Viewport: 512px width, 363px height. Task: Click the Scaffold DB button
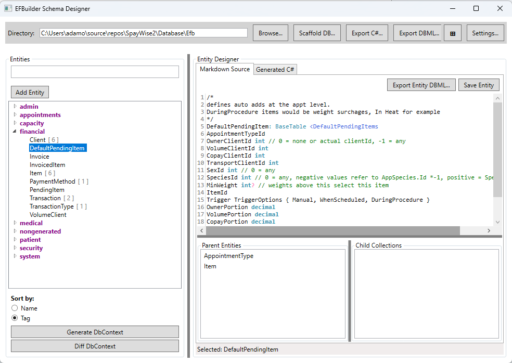[316, 32]
